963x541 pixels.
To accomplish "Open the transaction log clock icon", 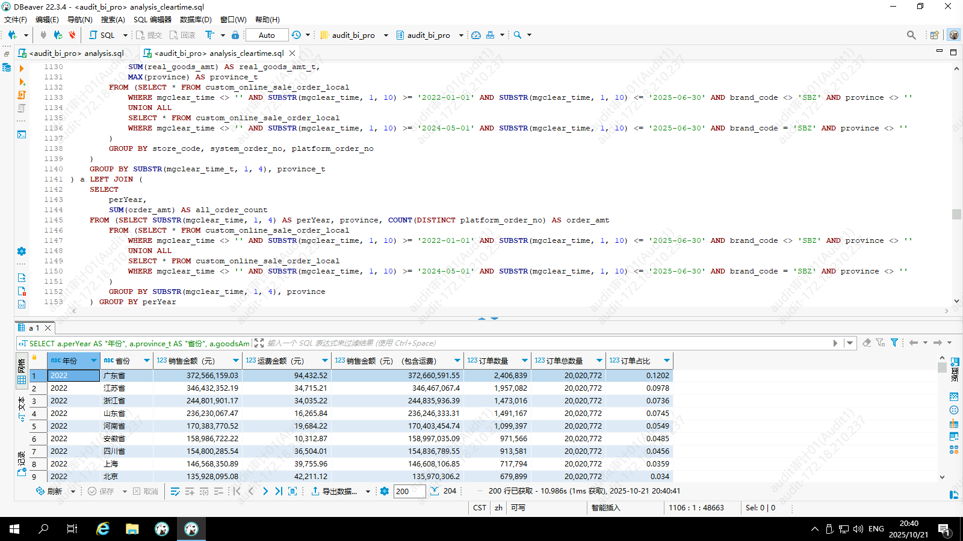I will [x=296, y=35].
